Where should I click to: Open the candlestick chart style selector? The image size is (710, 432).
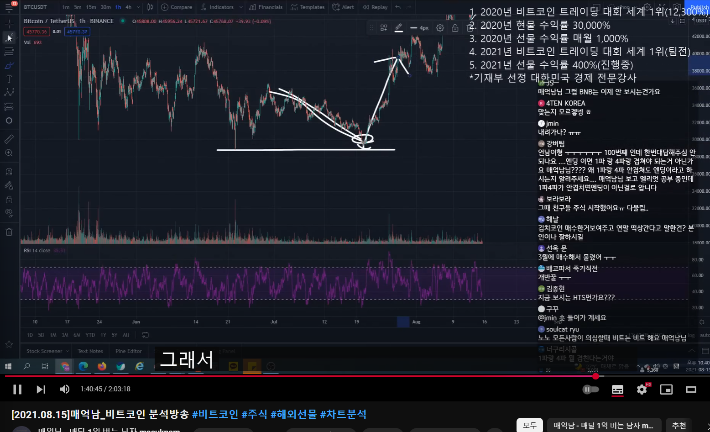(150, 7)
